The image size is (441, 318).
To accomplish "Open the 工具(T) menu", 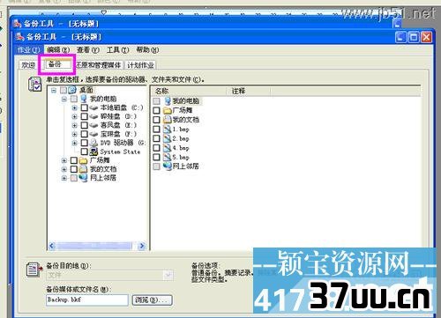I will [117, 50].
